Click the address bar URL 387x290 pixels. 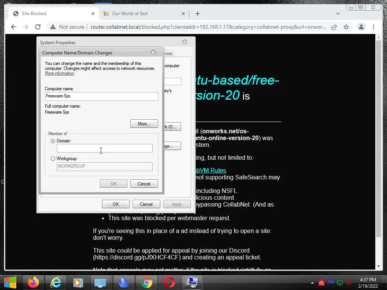(x=208, y=27)
